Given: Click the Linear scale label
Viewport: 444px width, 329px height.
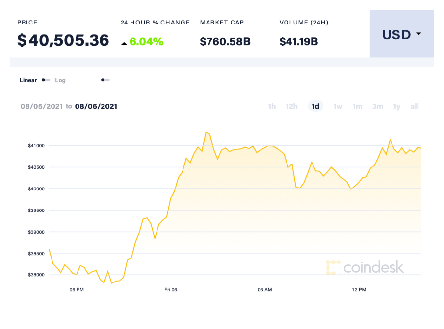Looking at the screenshot, I should tap(28, 80).
